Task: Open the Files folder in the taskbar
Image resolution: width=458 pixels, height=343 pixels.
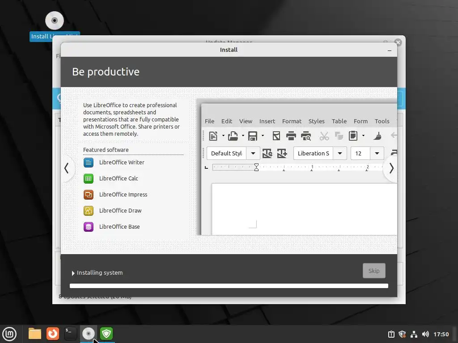Action: click(x=35, y=334)
